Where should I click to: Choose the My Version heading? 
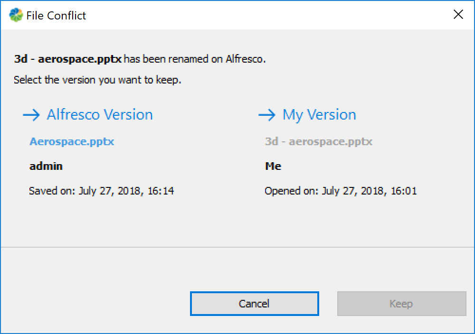319,115
